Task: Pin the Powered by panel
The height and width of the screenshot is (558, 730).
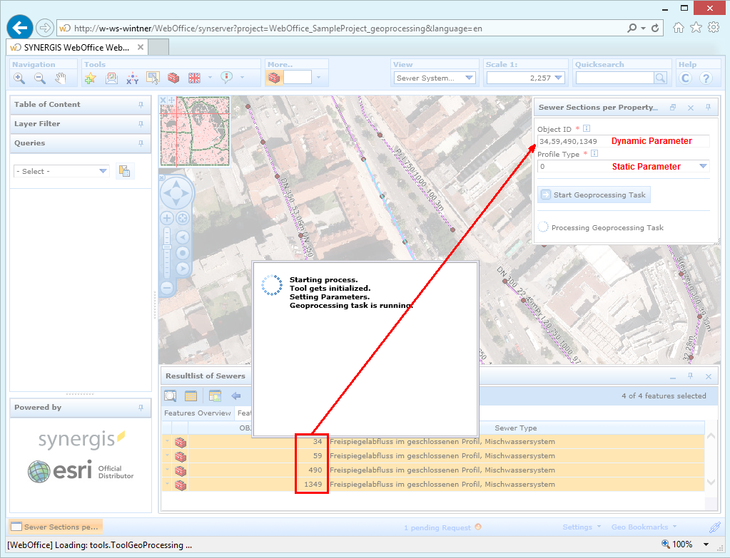Action: [x=142, y=408]
